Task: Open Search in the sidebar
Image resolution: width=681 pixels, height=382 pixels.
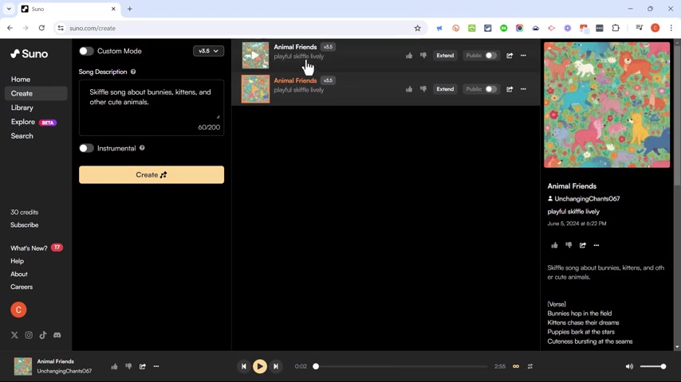Action: [x=22, y=136]
